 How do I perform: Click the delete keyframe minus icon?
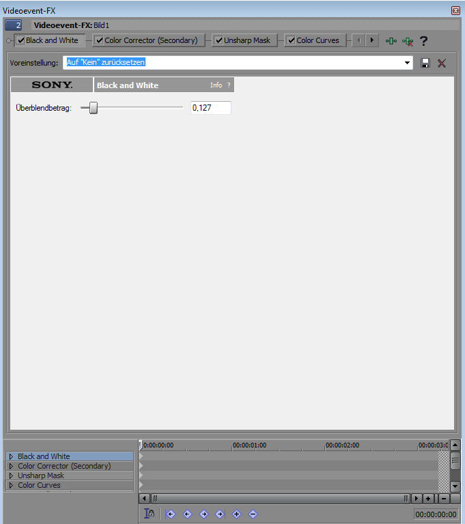pos(253,514)
